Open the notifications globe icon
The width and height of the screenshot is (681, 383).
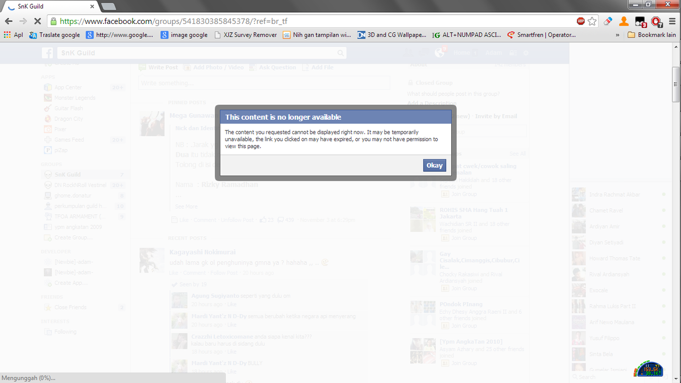coord(439,53)
